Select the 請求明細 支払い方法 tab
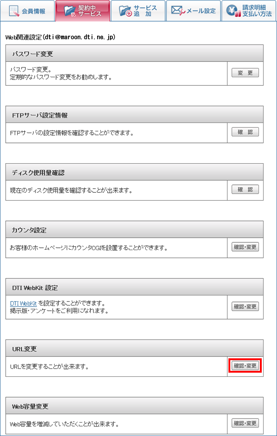277x436 pixels. coord(249,11)
